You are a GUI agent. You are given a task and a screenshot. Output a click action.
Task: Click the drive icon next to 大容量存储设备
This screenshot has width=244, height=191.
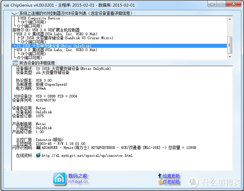[x=38, y=73]
